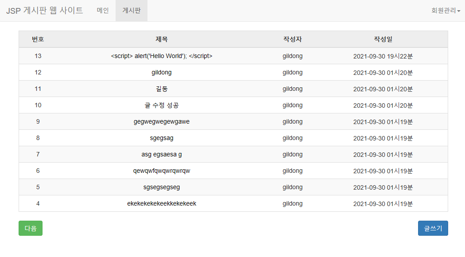Click author gildong in row 13
465x257 pixels.
coord(292,56)
